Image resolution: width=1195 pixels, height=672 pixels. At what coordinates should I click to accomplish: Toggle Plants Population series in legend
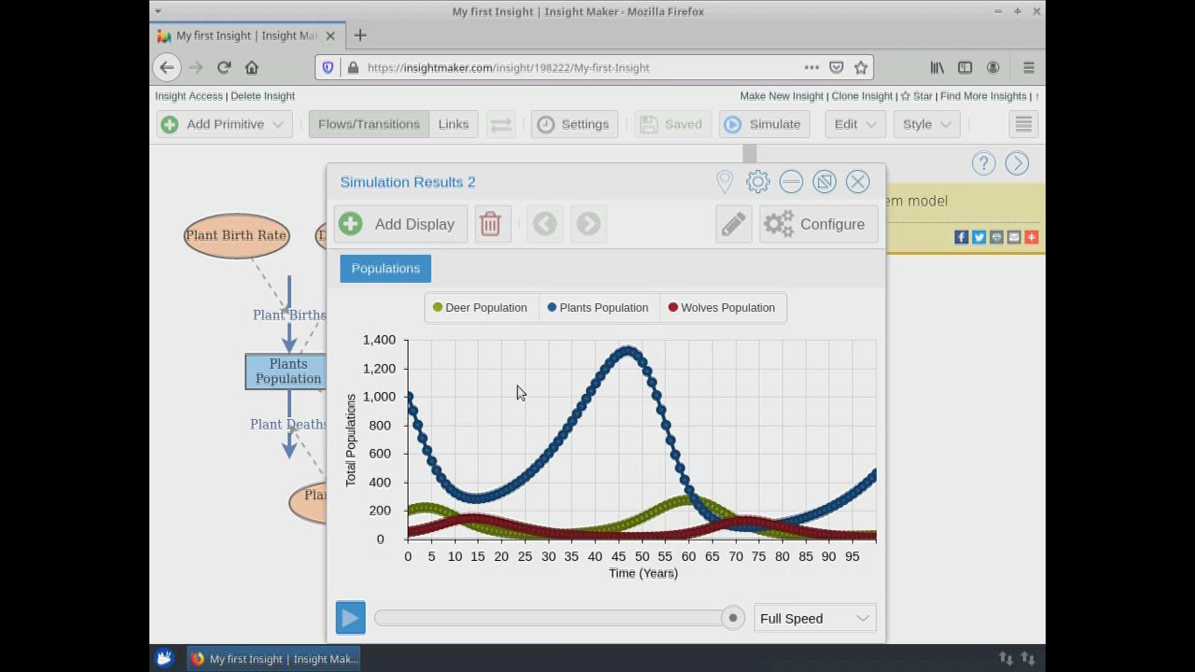(x=597, y=307)
